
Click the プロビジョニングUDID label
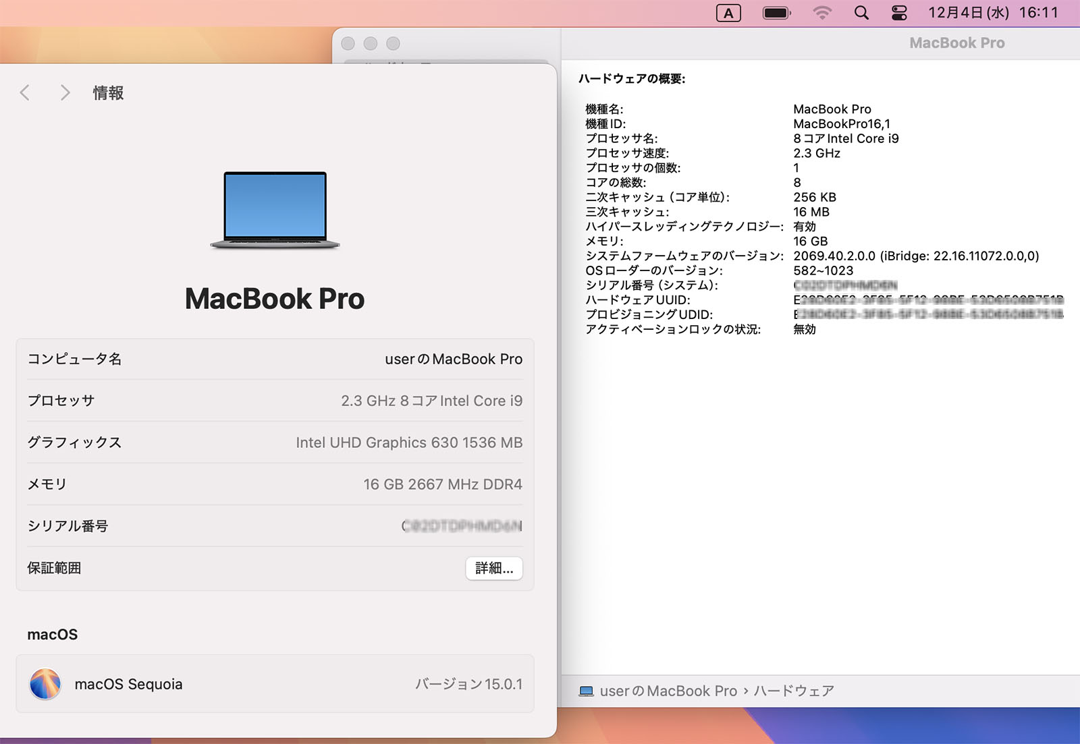coord(649,314)
